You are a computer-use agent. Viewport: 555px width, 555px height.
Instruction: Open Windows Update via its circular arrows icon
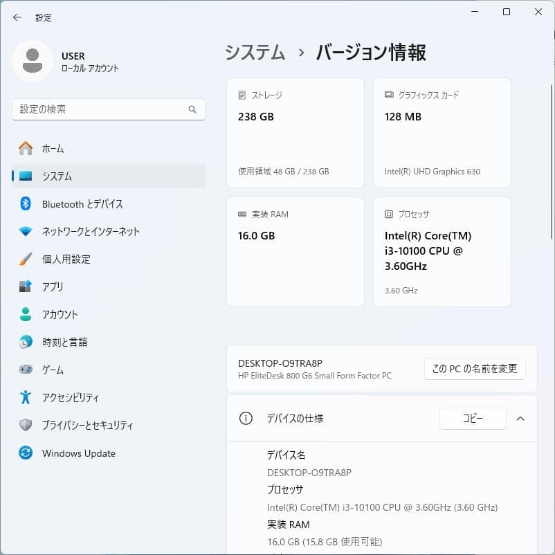(26, 453)
